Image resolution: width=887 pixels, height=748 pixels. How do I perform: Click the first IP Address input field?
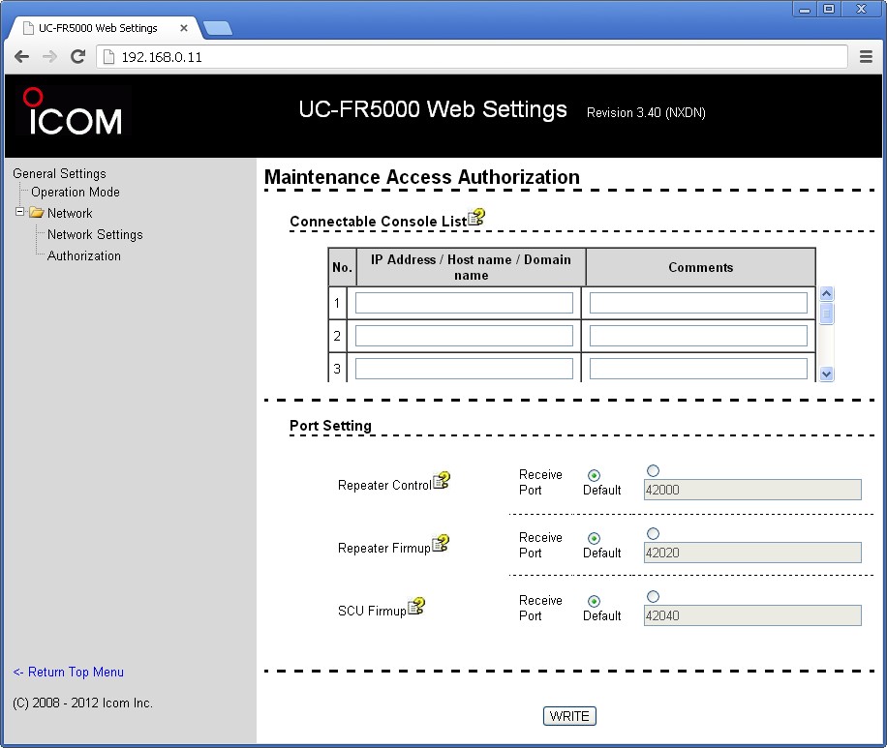coord(464,302)
